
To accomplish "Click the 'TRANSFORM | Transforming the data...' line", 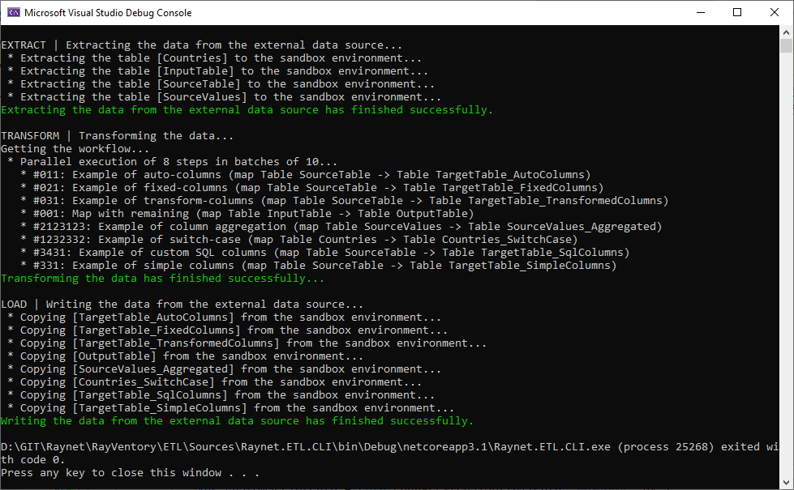I will [x=117, y=136].
